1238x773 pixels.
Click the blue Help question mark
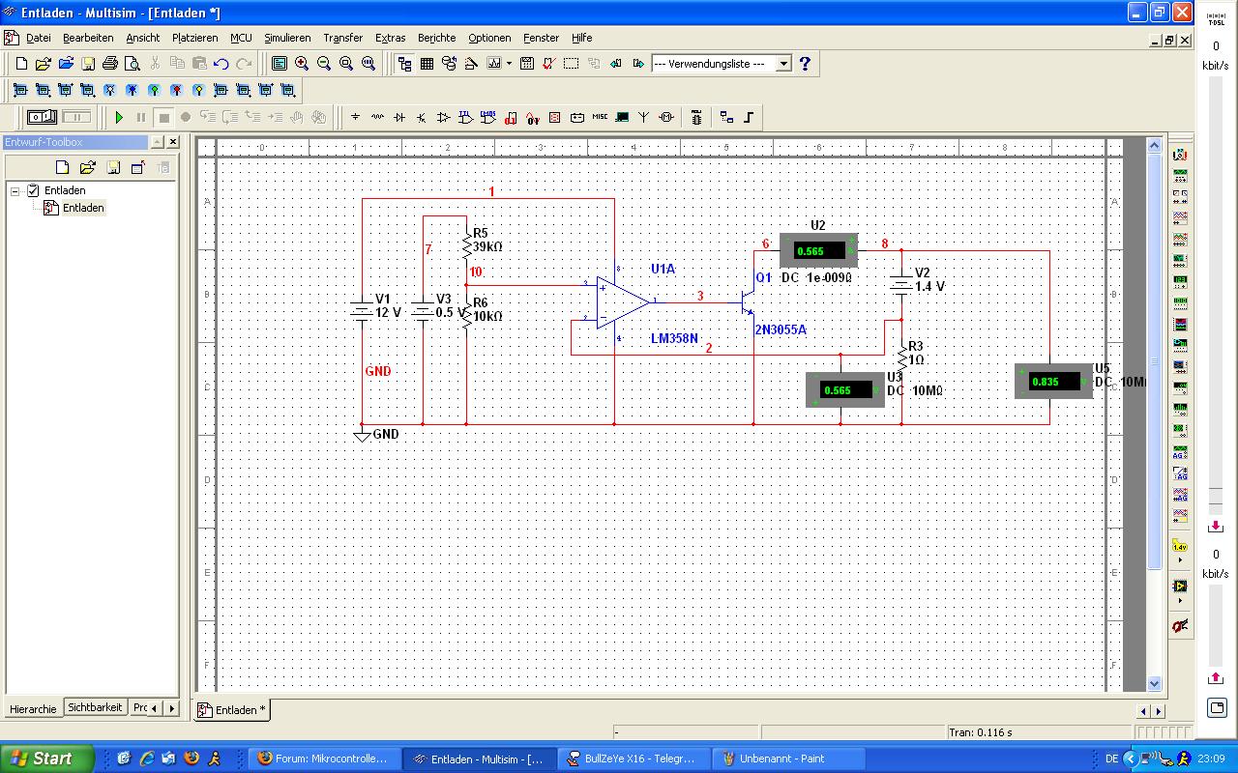(805, 64)
